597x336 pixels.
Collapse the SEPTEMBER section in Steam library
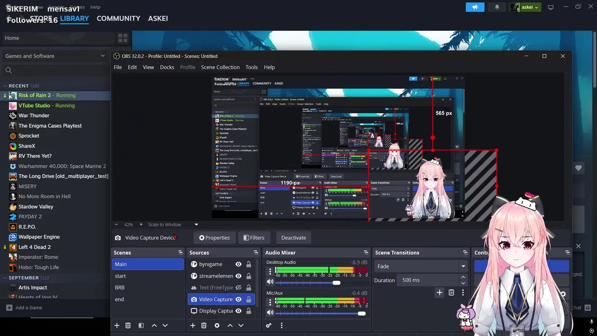tap(5, 278)
